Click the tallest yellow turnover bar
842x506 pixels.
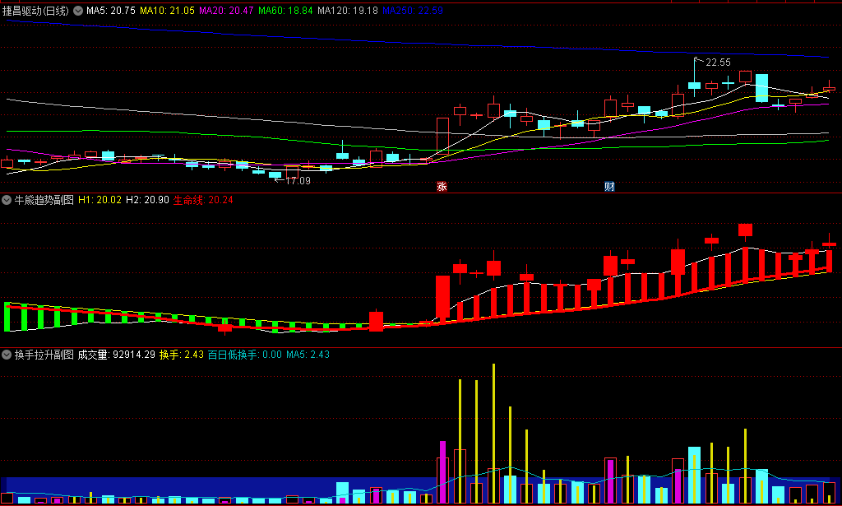coord(493,434)
